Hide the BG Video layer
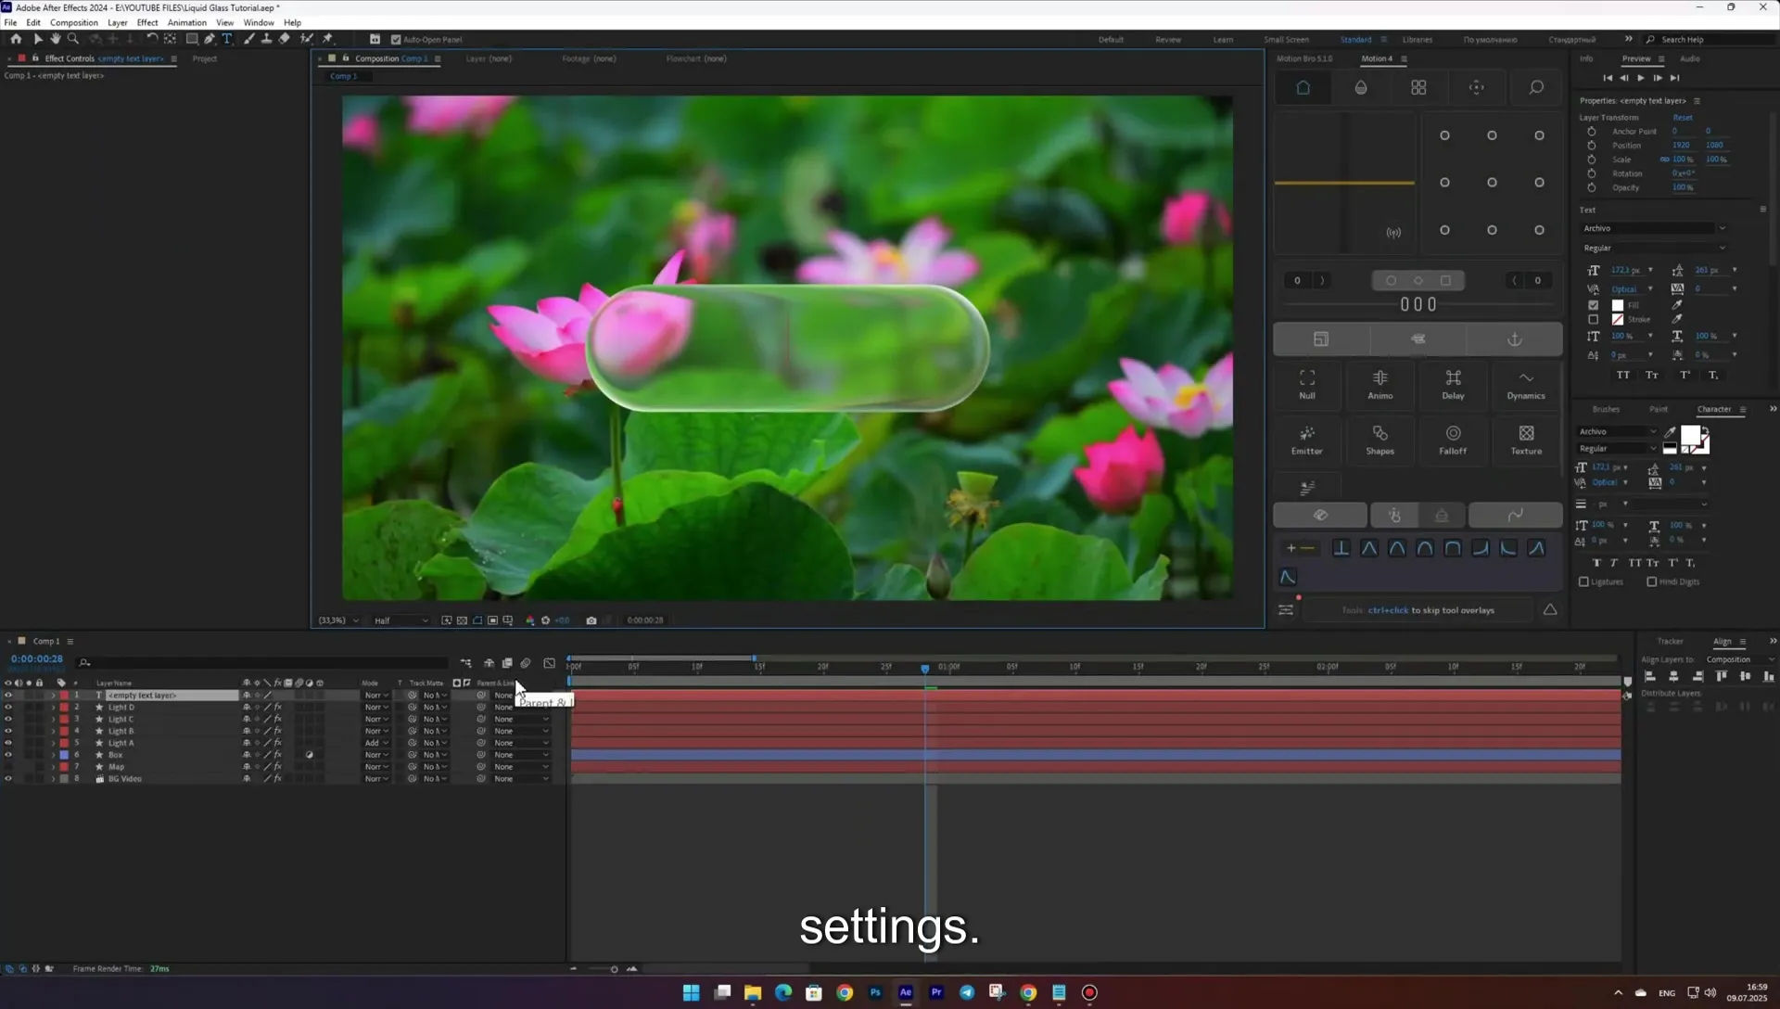This screenshot has width=1780, height=1009. (8, 779)
